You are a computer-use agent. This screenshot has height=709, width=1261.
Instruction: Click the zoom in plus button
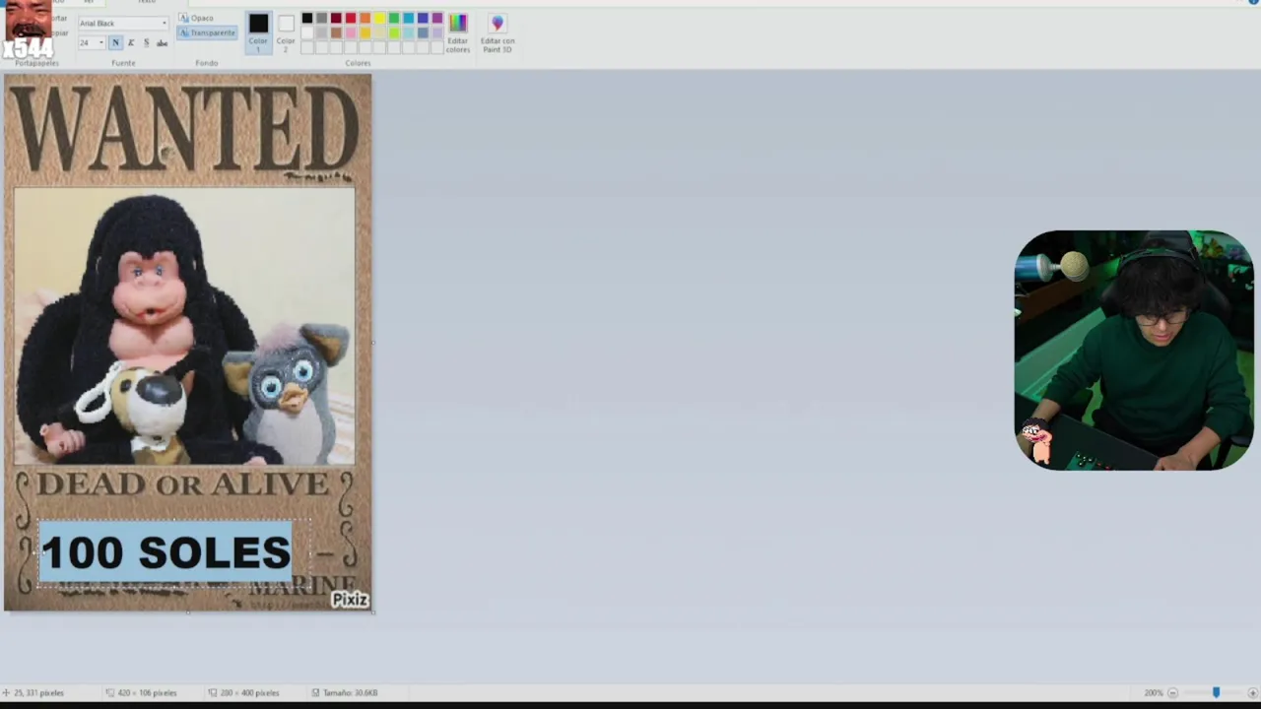[1253, 693]
